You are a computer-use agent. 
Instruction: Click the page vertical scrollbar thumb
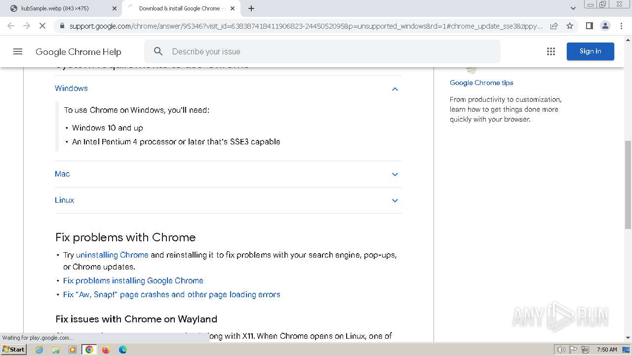coord(628,186)
